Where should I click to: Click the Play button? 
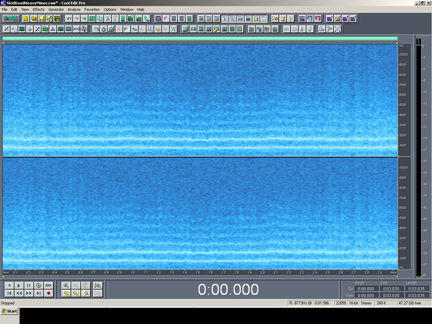pos(19,286)
